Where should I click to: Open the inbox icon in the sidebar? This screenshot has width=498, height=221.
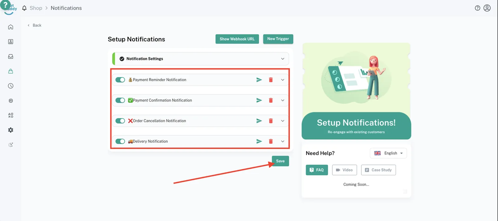click(x=11, y=57)
